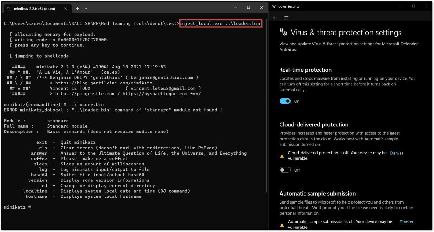Click https://blog.gentilkiwi.com/mimikatz URL text
Image resolution: width=434 pixels, height=232 pixels.
pos(104,83)
